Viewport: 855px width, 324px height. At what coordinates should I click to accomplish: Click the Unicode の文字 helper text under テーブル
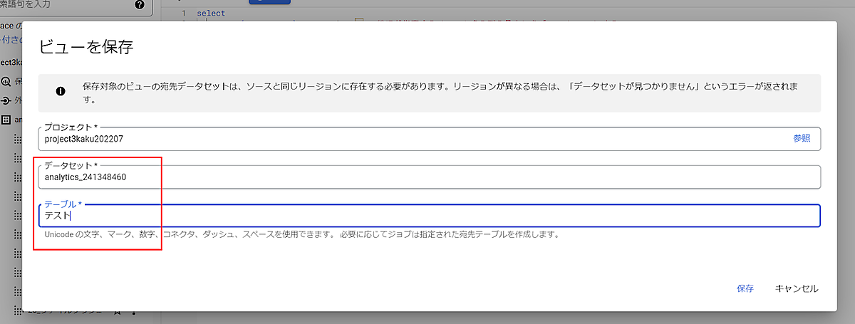pyautogui.click(x=301, y=234)
